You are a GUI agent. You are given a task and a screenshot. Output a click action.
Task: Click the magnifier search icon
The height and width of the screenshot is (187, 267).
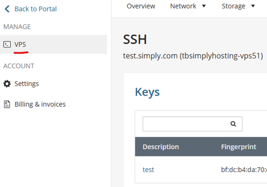pos(233,124)
